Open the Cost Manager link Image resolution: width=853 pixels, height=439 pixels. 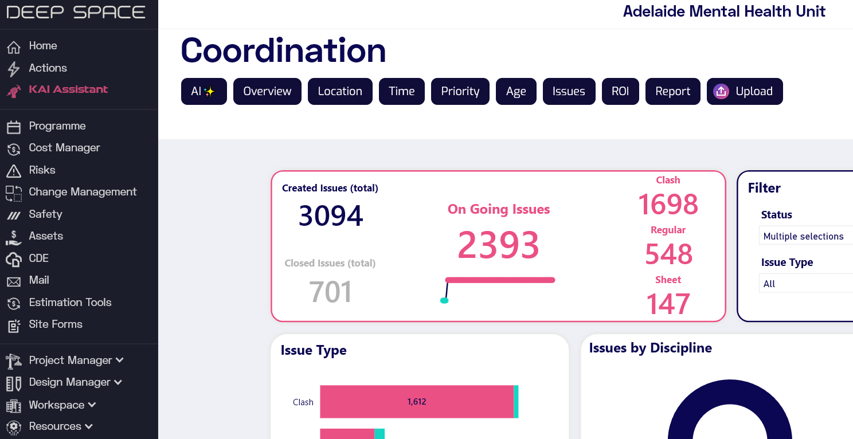[x=64, y=147]
